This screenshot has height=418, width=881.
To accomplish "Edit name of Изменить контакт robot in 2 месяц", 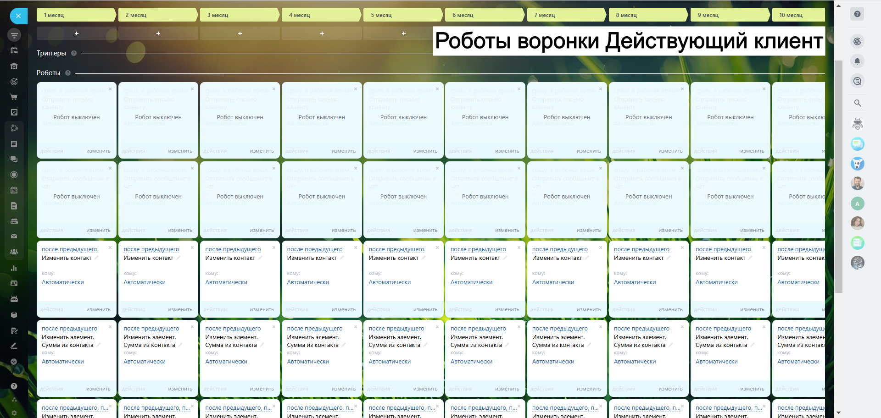I will pyautogui.click(x=178, y=258).
